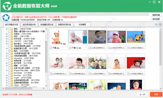Click folder icon of 软件安装 row

12,39
